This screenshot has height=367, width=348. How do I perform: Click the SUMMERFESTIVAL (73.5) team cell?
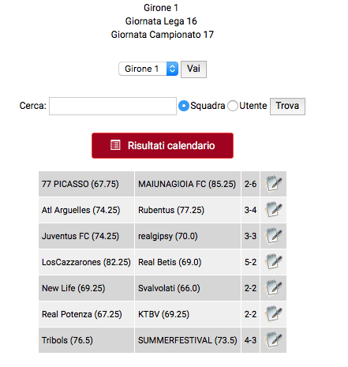click(x=188, y=340)
